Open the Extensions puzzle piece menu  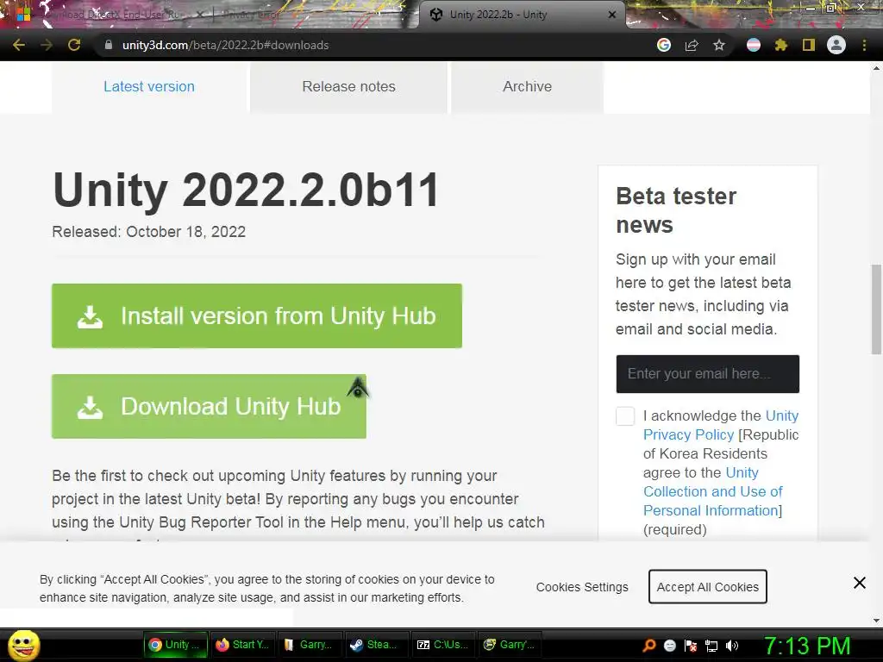point(781,45)
